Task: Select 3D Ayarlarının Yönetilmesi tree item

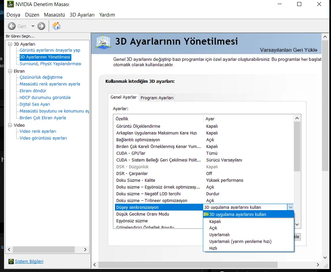Action: coord(45,57)
